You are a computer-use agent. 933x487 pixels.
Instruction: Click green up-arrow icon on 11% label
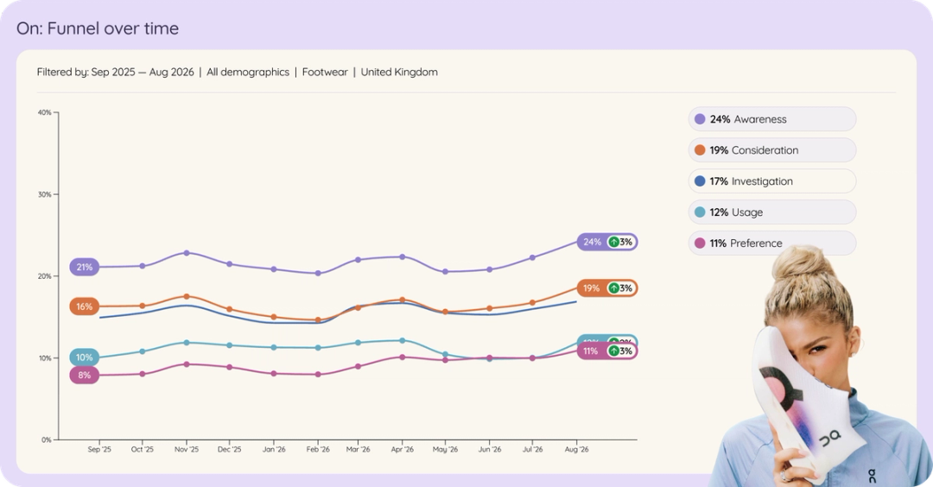(613, 351)
